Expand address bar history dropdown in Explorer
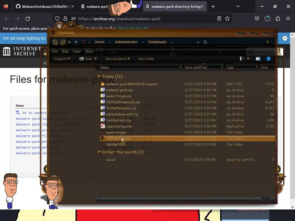 198,42
